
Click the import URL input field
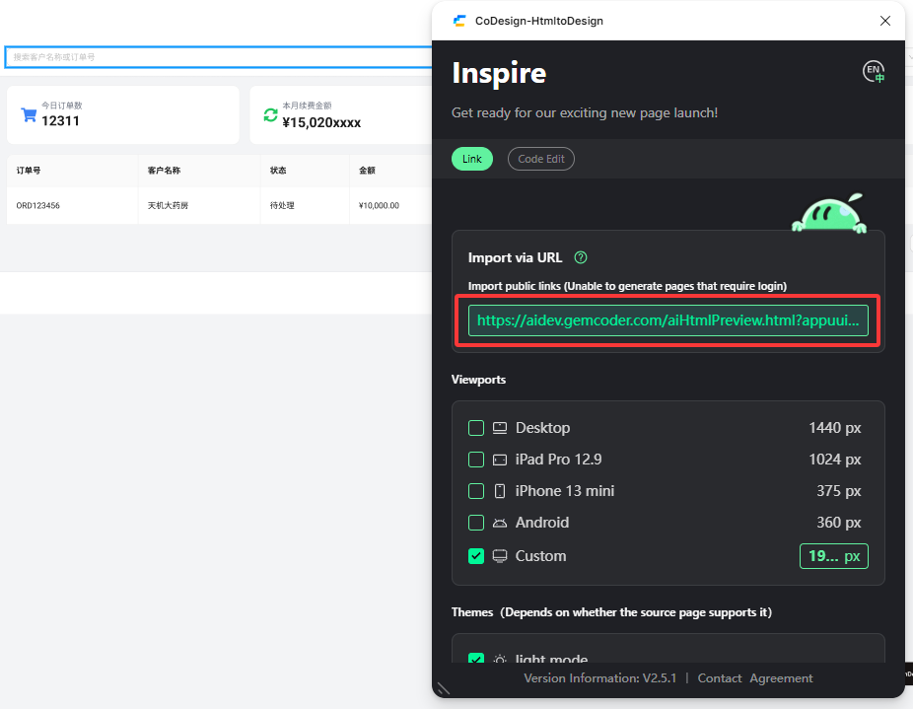point(667,320)
